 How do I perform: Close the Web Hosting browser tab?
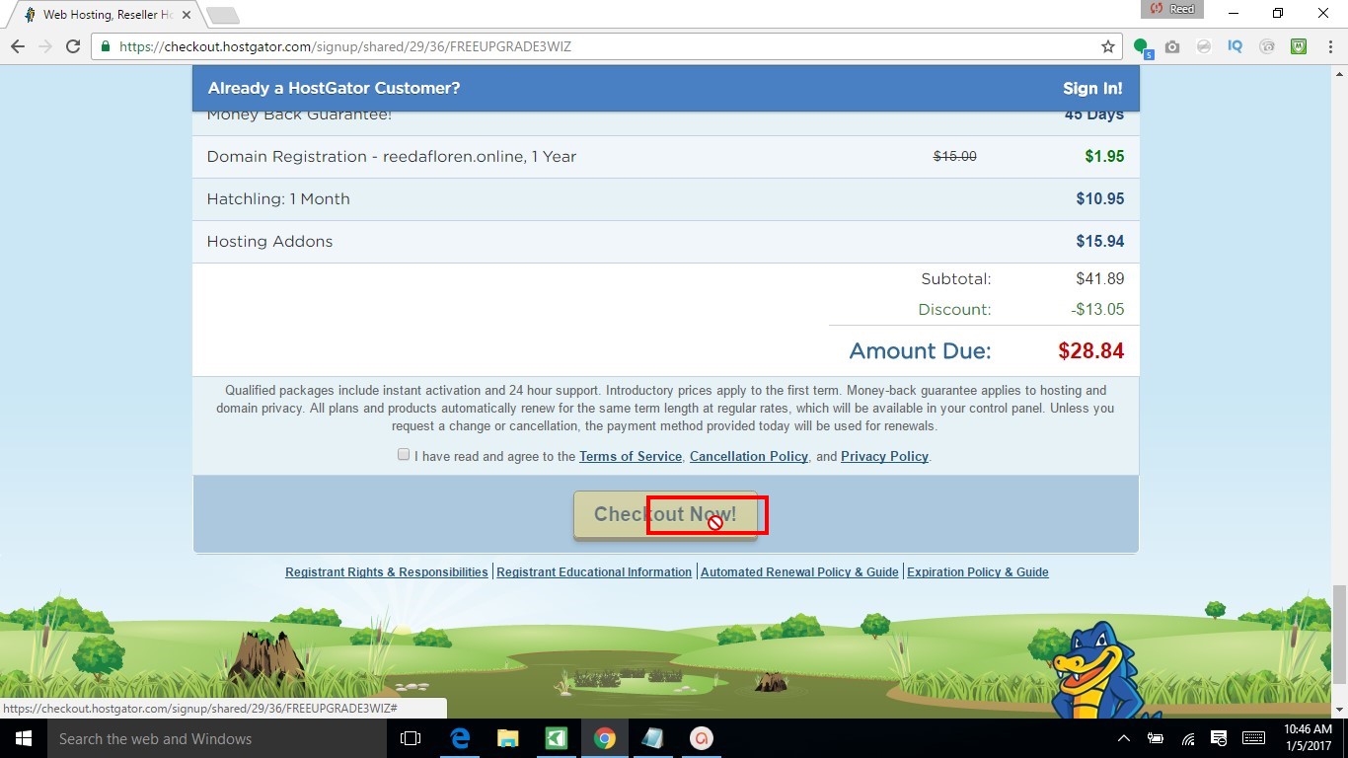click(x=187, y=15)
